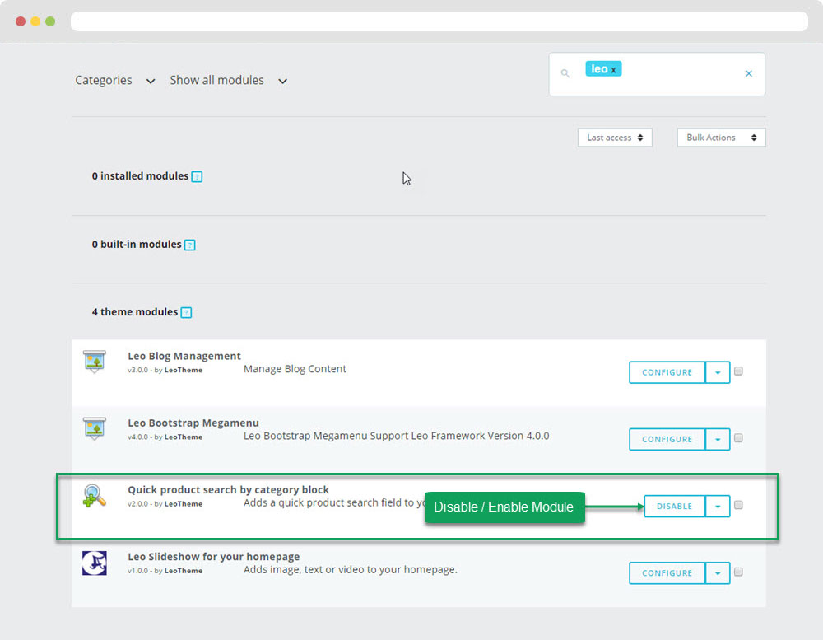Viewport: 823px width, 640px height.
Task: Remove the 'leo' search tag
Action: click(613, 70)
